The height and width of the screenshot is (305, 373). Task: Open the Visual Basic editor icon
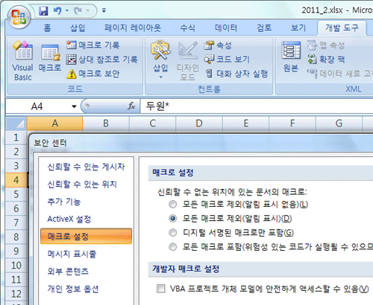pos(23,51)
